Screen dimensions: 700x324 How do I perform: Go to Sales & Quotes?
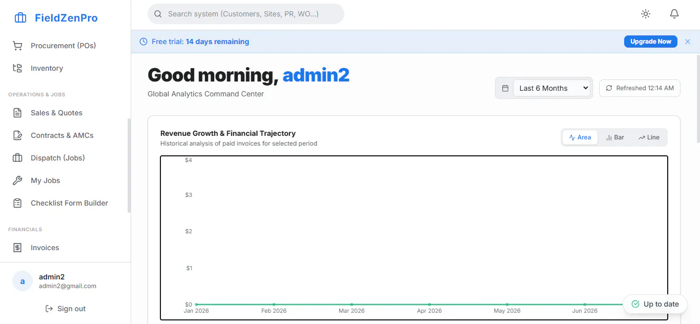click(x=64, y=113)
